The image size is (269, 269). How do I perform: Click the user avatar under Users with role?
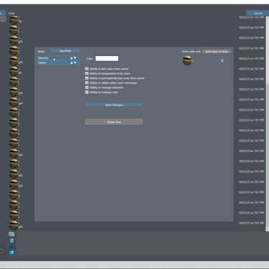(x=187, y=60)
